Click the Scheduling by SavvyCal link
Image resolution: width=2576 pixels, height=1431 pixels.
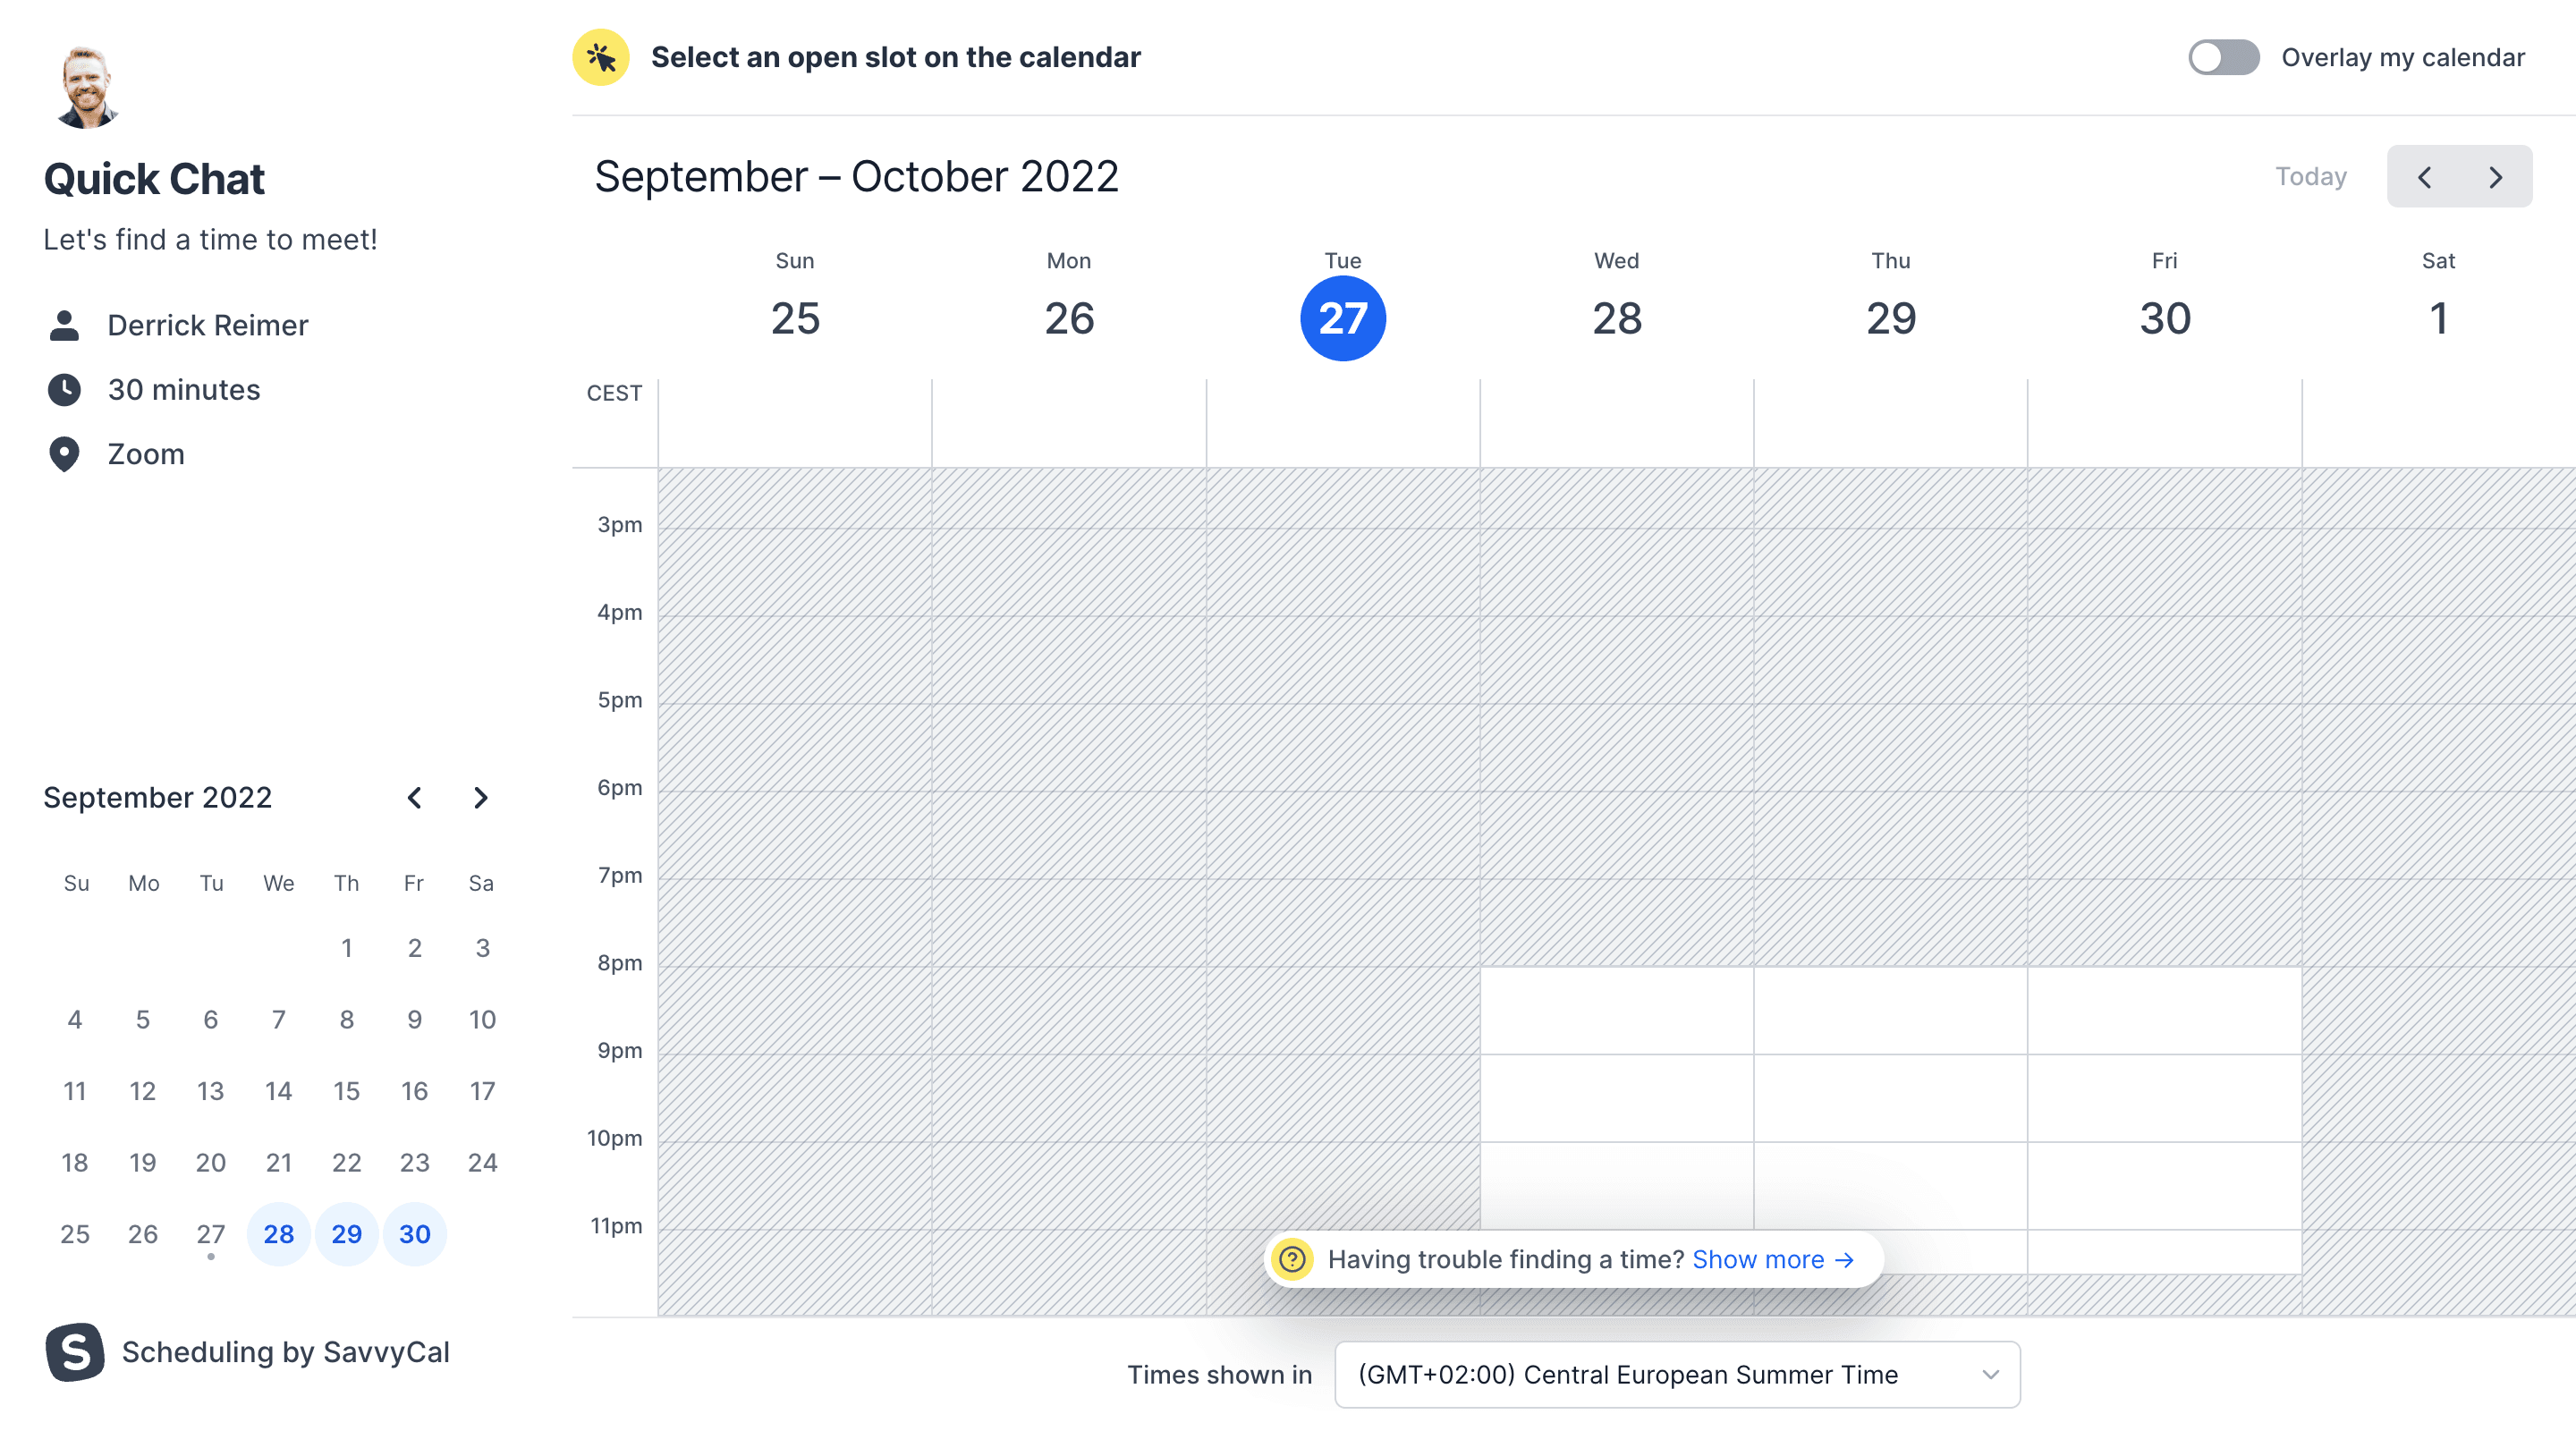pyautogui.click(x=285, y=1352)
